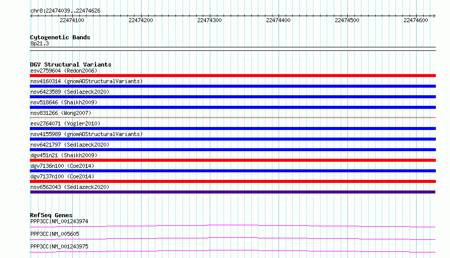This screenshot has height=258, width=450.
Task: Open variant nsv831266 (Wong2007) label
Action: (61, 113)
